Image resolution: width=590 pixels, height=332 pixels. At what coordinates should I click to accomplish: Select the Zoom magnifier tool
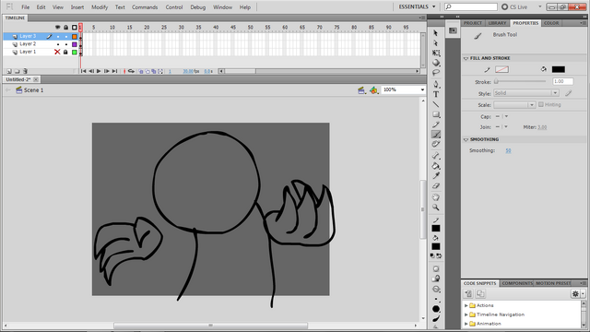click(x=436, y=207)
